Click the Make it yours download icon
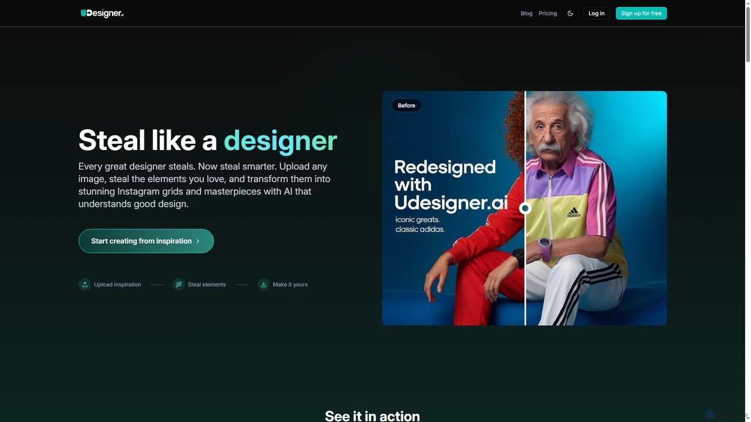Screen dimensions: 751x422 point(263,284)
